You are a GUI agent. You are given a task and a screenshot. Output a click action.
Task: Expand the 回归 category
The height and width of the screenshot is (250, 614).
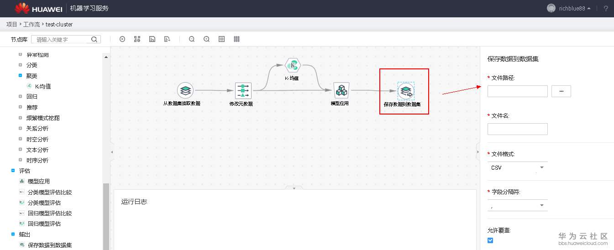[20, 96]
